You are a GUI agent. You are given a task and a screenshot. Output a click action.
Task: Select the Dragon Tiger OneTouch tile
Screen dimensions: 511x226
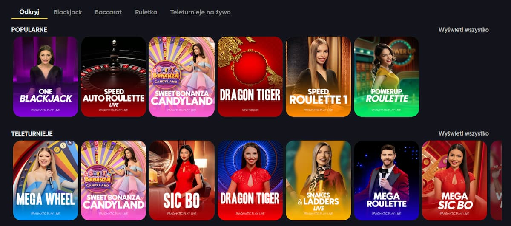(250, 76)
